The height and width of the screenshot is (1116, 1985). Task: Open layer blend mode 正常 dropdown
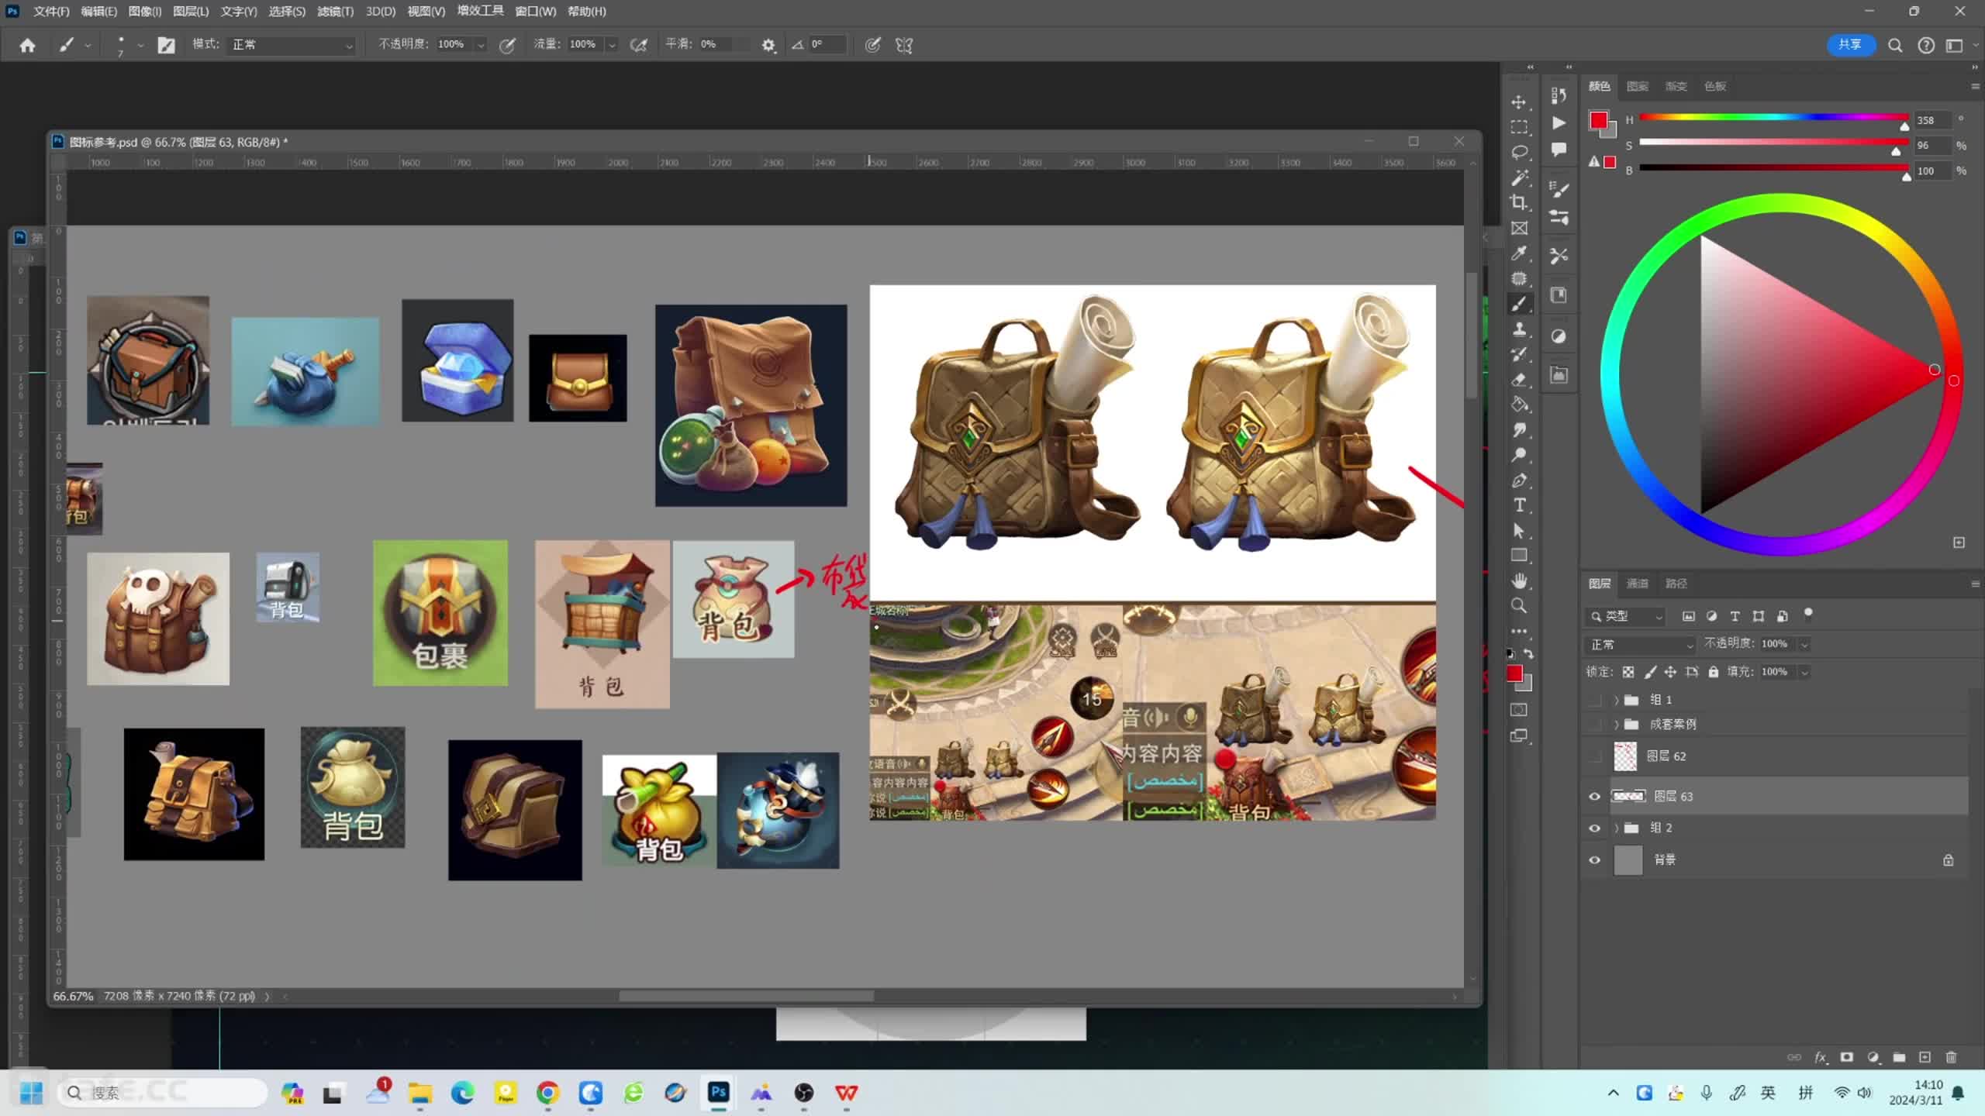click(x=1641, y=644)
